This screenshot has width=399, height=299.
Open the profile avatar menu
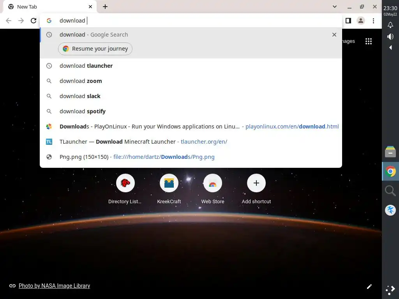coord(360,21)
